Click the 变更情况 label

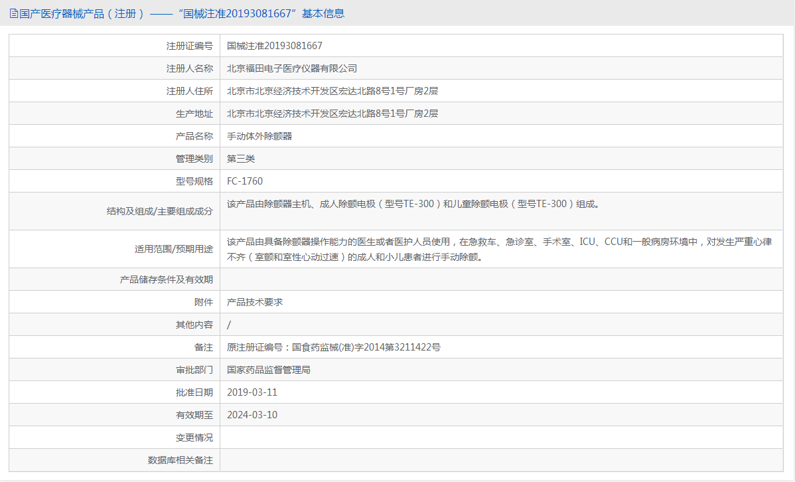click(x=194, y=438)
